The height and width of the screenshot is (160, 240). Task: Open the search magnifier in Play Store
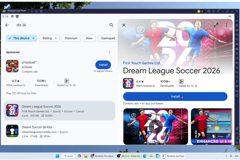pos(111,25)
